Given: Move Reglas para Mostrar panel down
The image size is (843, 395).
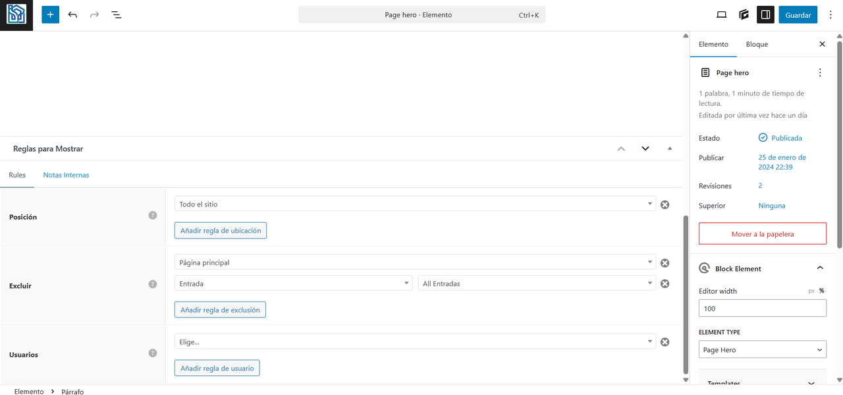Looking at the screenshot, I should [x=645, y=149].
